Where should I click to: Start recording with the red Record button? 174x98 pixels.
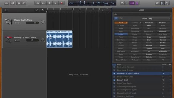click(61, 3)
